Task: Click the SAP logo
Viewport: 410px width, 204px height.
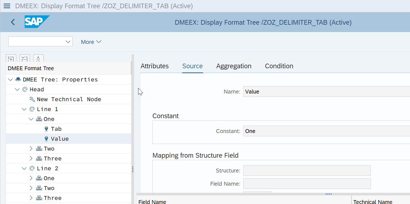Action: (37, 22)
